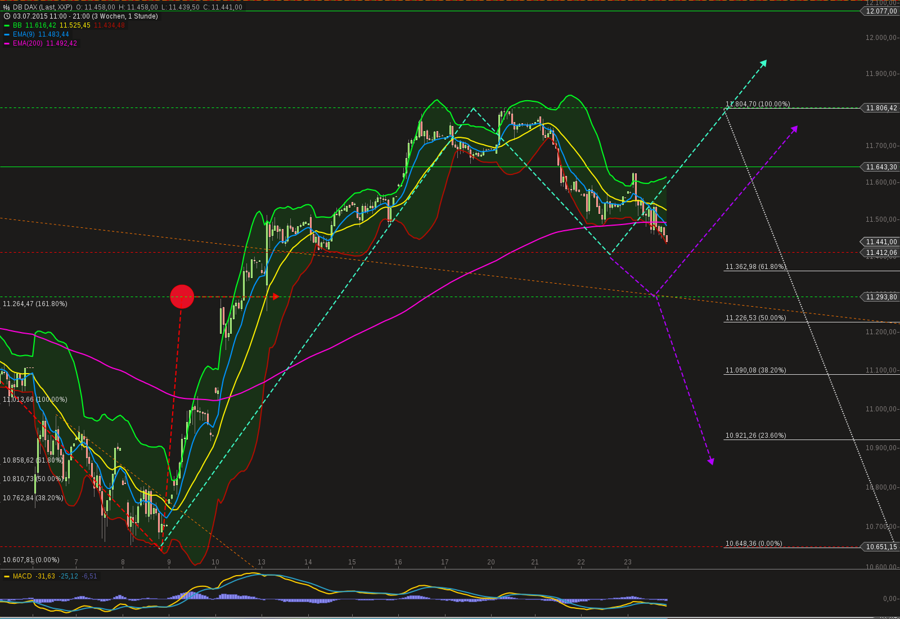Click the 12.077,00 price tag on axis
The width and height of the screenshot is (900, 619).
[881, 11]
